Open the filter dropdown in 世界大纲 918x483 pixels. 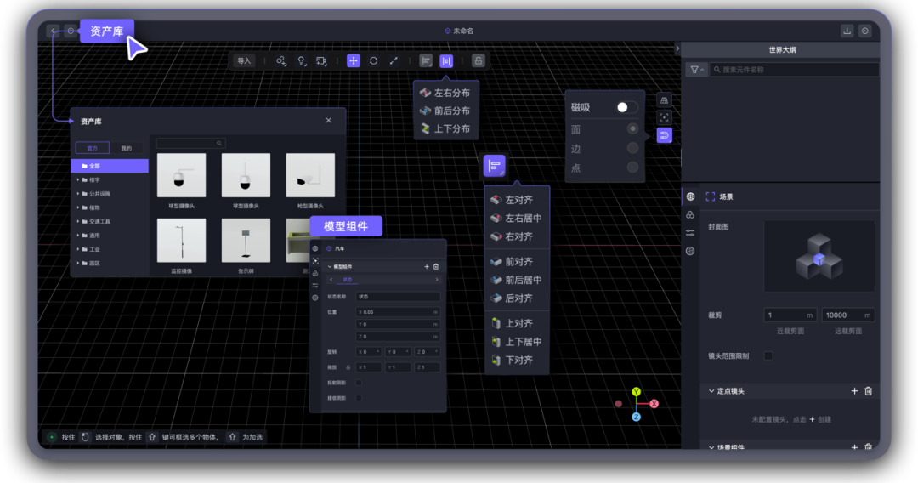click(x=697, y=70)
